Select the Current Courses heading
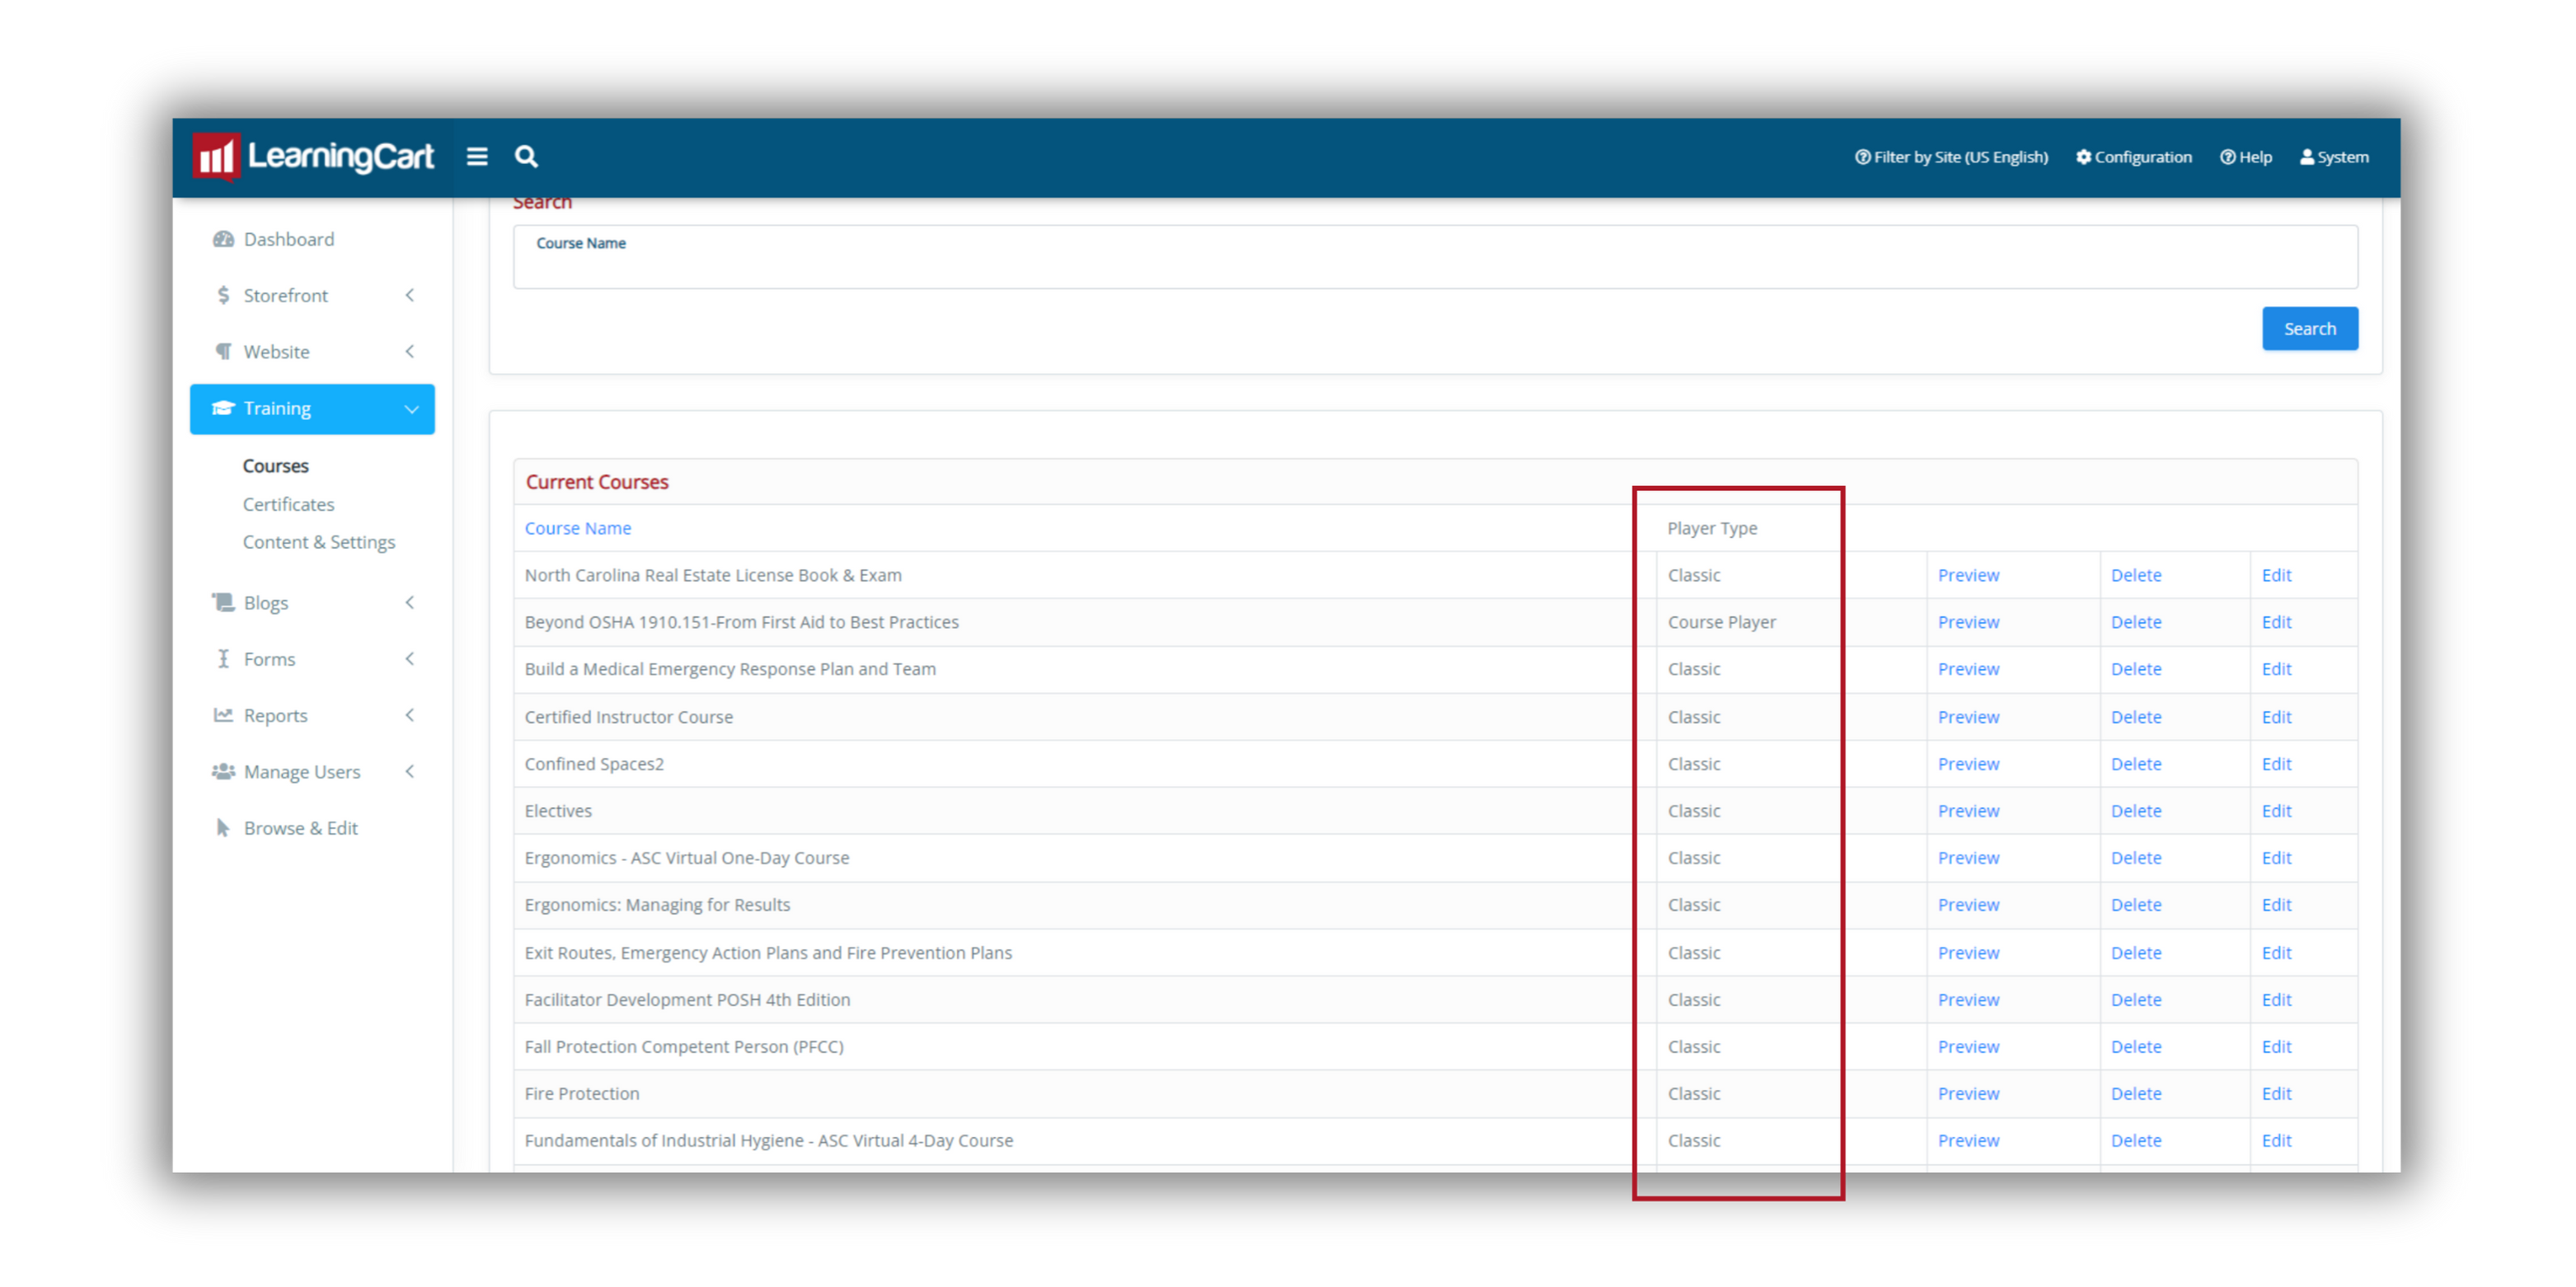 [597, 482]
